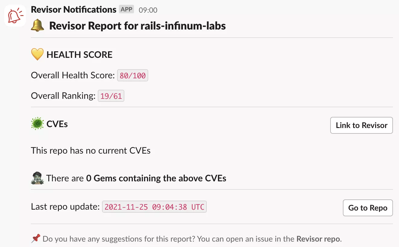Screen dimensions: 399x247
Task: Click the "0 Gems containing the above CVEs" text
Action: click(156, 178)
